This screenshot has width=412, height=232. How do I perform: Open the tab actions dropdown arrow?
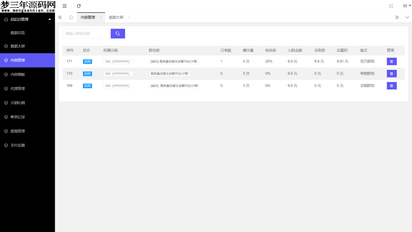pyautogui.click(x=407, y=18)
